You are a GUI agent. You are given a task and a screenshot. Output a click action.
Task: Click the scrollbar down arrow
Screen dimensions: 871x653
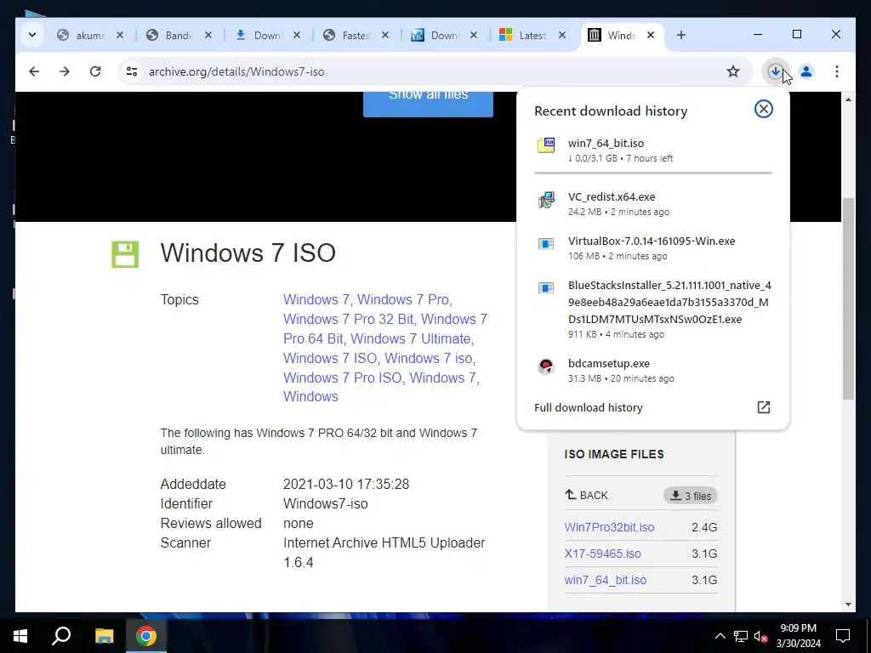pos(848,605)
